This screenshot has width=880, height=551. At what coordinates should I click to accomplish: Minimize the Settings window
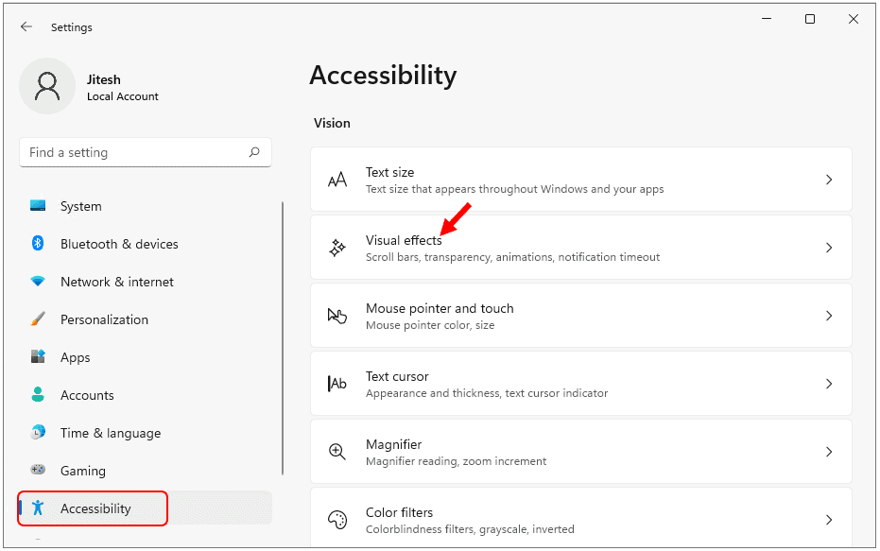(767, 19)
